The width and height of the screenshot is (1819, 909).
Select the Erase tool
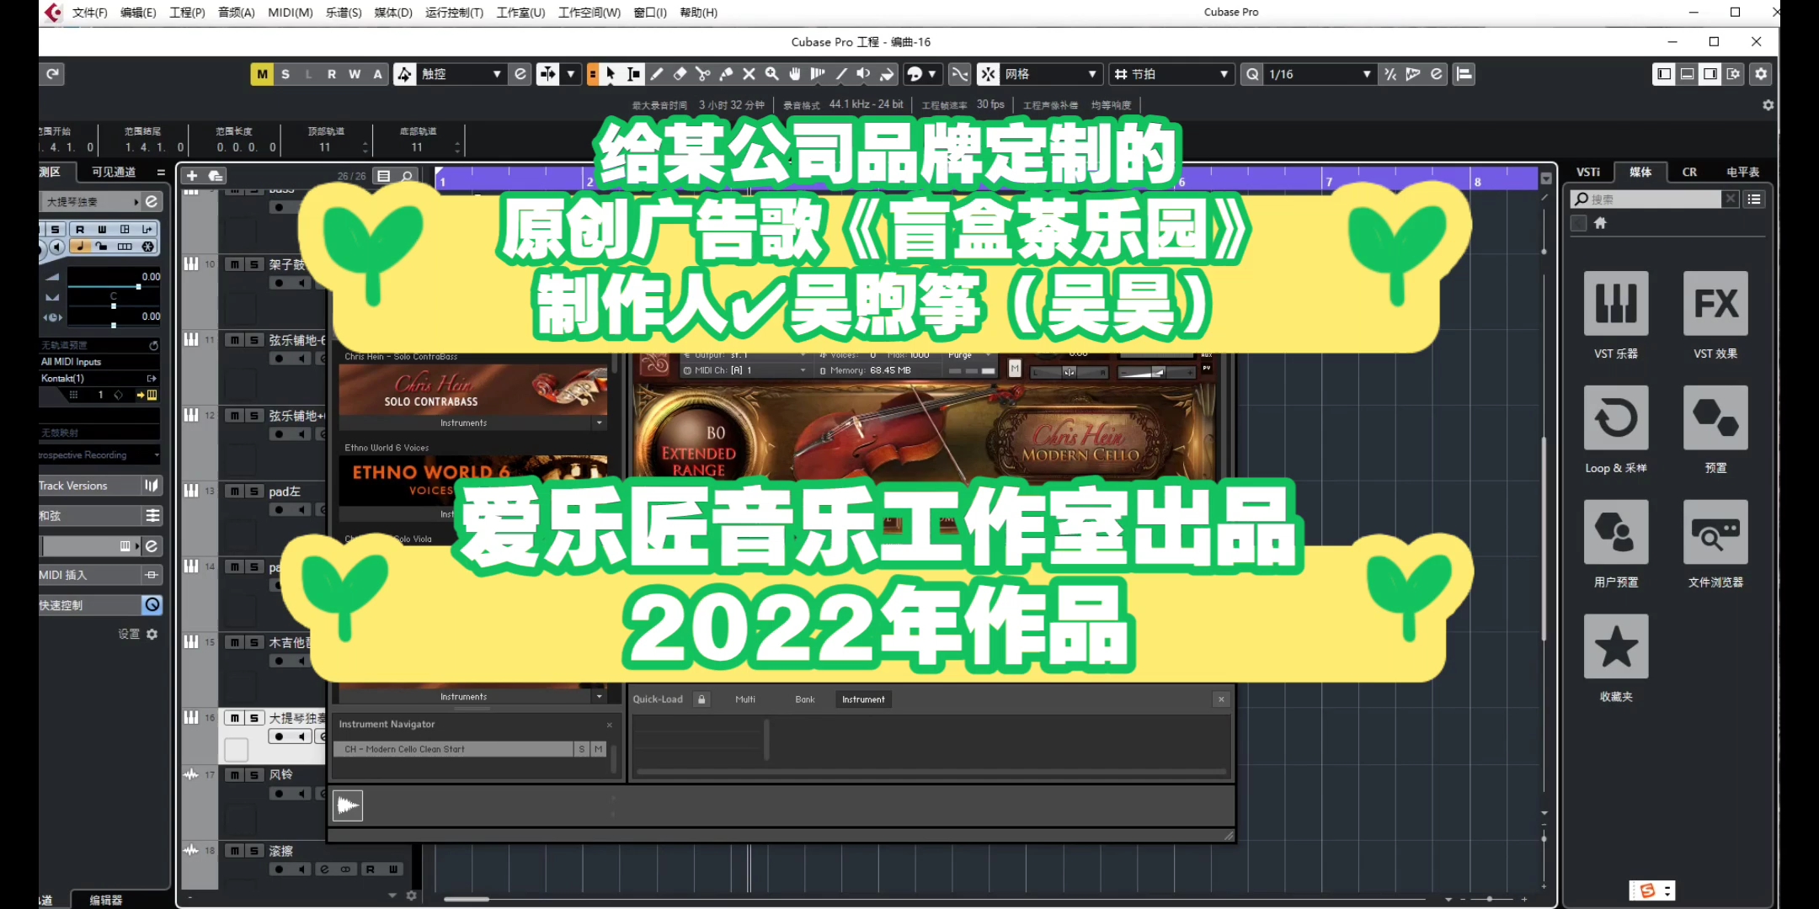680,74
